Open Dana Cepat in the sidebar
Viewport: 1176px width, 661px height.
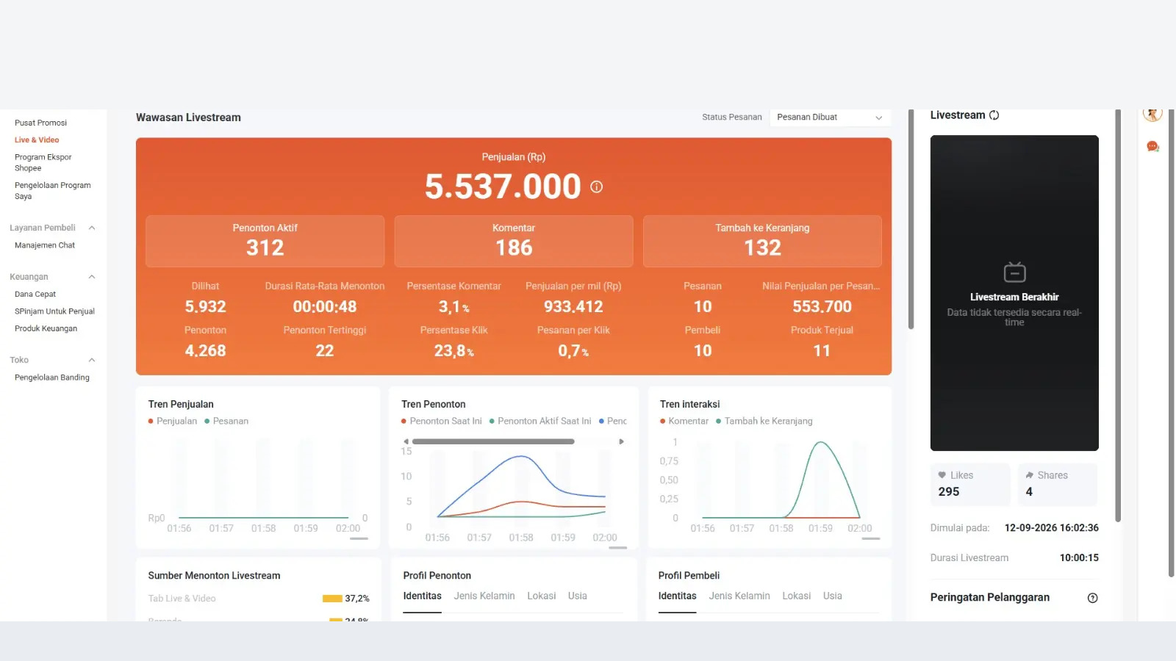coord(35,295)
